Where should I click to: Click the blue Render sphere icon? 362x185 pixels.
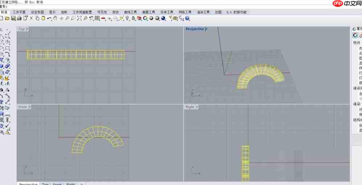[163, 18]
